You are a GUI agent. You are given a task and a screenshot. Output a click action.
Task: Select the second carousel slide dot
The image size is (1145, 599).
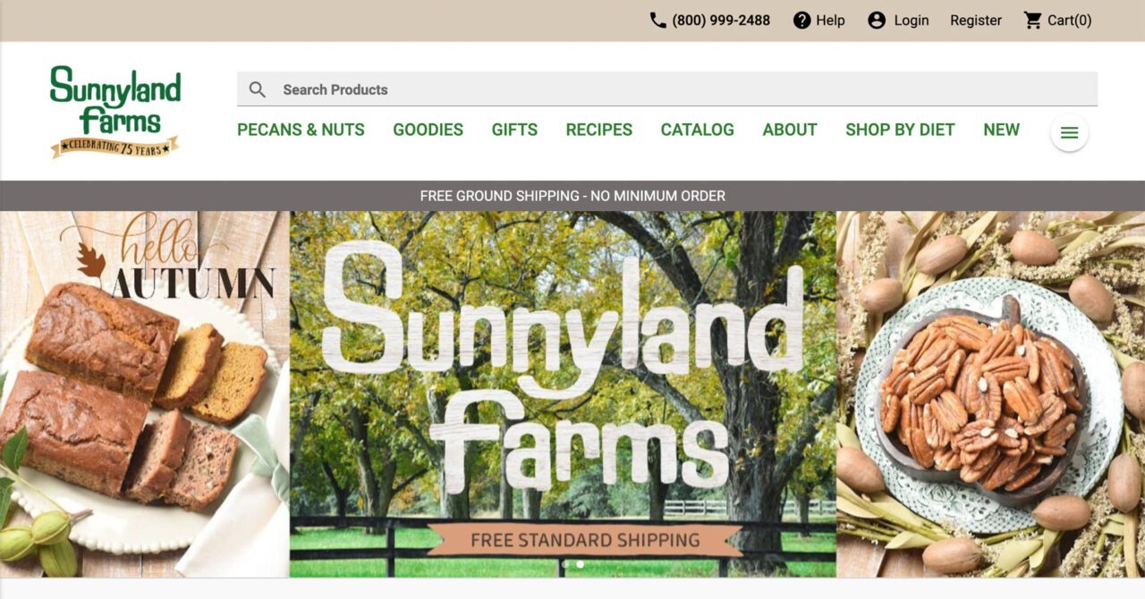[580, 564]
